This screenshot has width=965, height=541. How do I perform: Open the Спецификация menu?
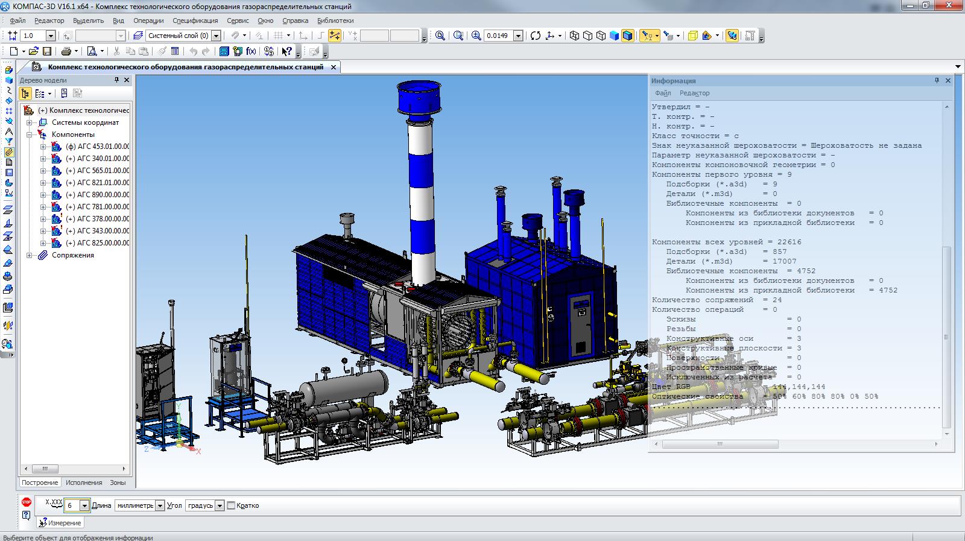pos(195,21)
